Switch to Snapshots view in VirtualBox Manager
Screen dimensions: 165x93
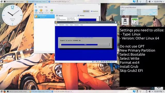coord(94,11)
